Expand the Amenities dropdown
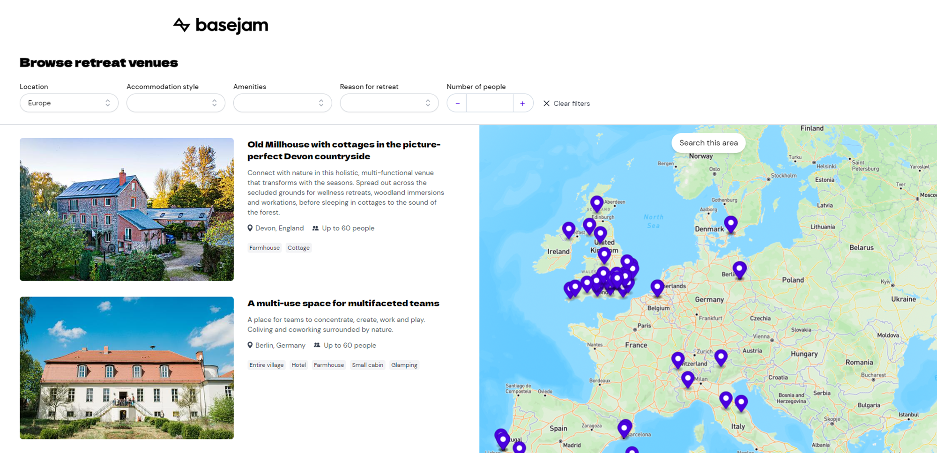The width and height of the screenshot is (937, 453). click(x=283, y=103)
